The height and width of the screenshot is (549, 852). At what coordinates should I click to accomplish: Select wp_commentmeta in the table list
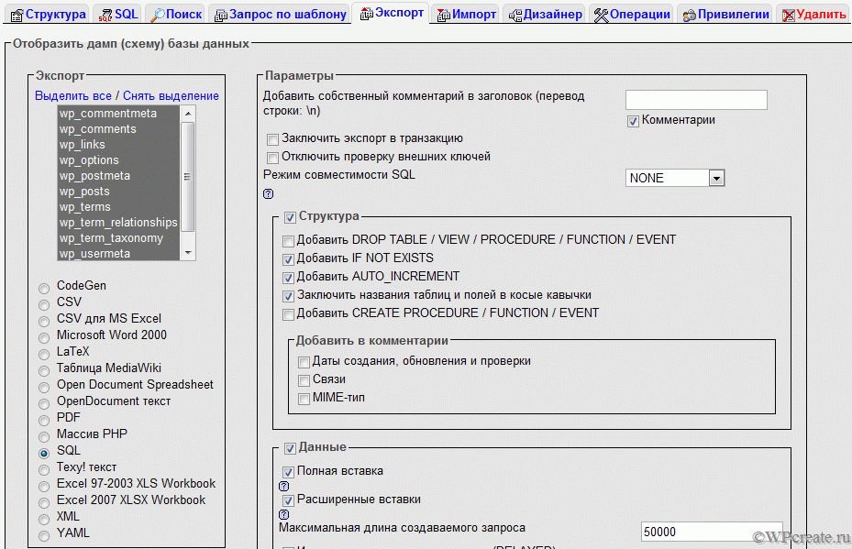[118, 114]
